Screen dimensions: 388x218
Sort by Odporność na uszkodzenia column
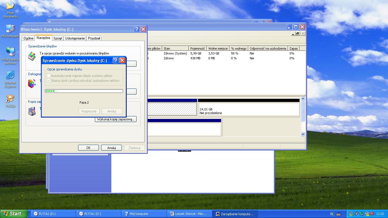click(268, 49)
